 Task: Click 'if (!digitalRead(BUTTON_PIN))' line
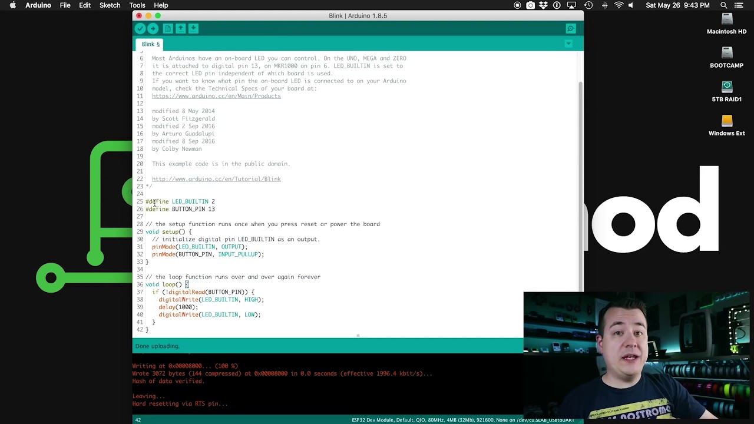(203, 292)
